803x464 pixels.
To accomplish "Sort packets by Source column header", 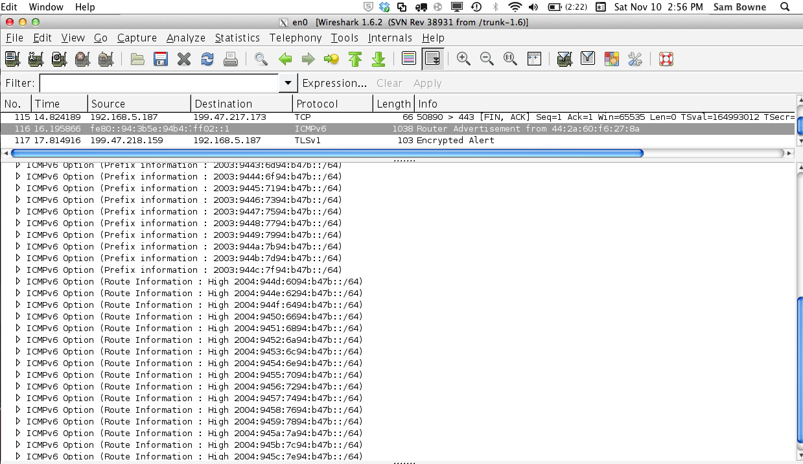I will click(139, 104).
